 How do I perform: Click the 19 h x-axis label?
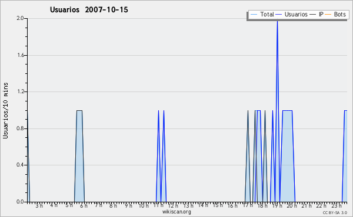tap(277, 205)
